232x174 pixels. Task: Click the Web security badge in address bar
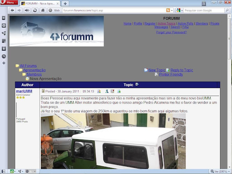pos(54,11)
